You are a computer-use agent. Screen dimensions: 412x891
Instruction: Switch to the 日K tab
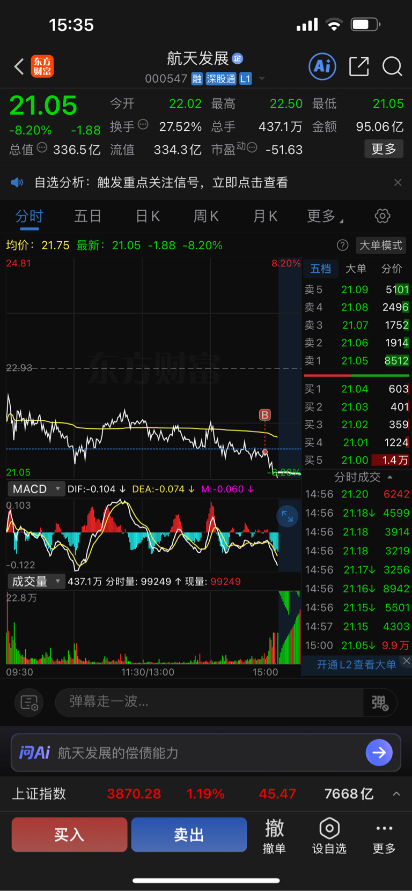(148, 216)
